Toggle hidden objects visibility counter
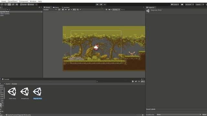 [74, 10]
